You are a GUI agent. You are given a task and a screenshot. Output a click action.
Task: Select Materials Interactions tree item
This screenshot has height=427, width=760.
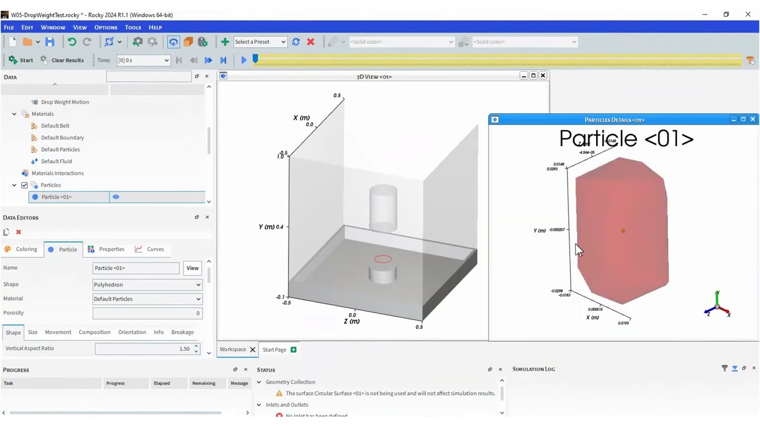58,173
